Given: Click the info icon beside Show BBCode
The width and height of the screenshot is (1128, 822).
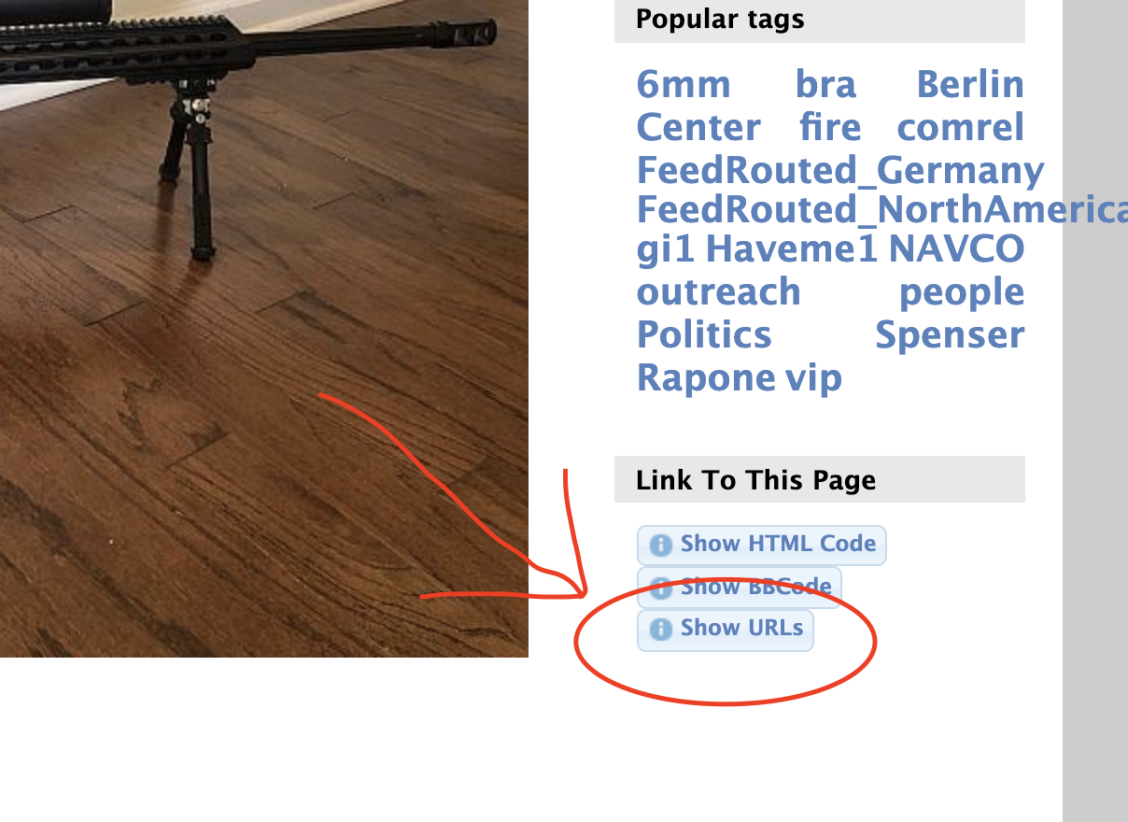Looking at the screenshot, I should pos(660,588).
